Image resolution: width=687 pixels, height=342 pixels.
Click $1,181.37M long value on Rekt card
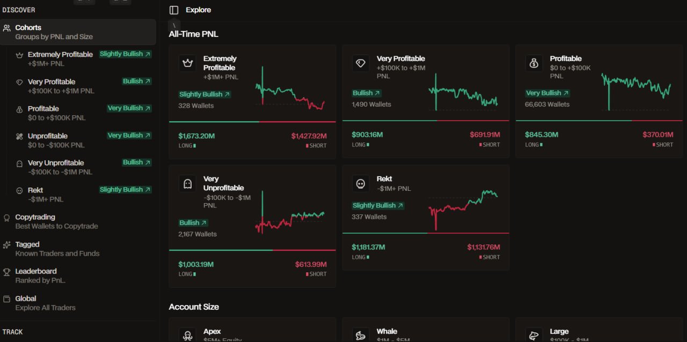[368, 247]
